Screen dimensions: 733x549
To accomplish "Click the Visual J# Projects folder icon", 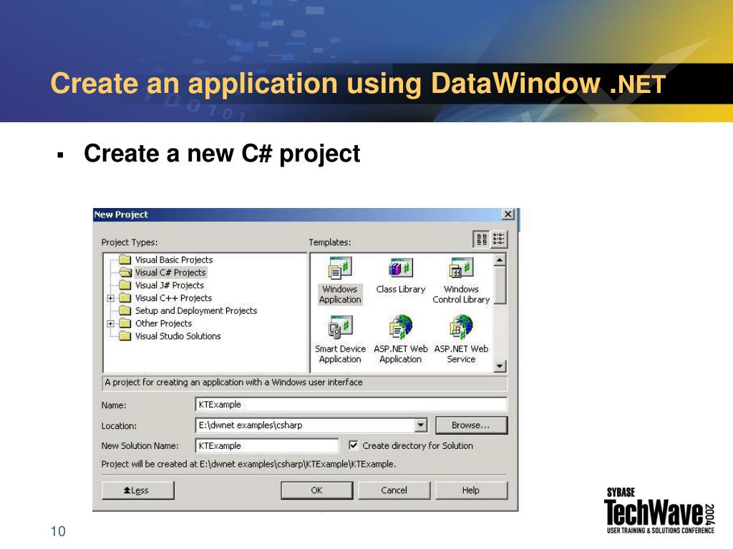I will pos(125,285).
